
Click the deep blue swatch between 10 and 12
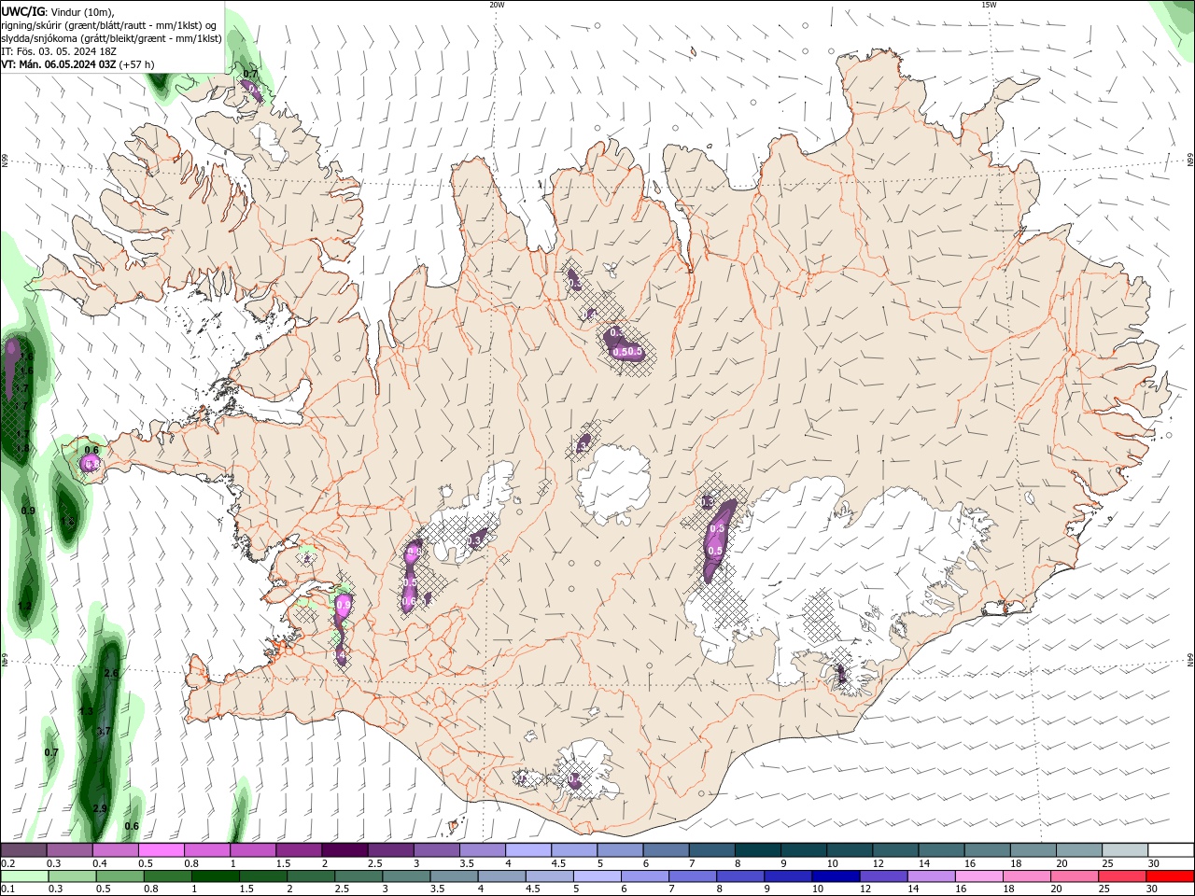coord(835,876)
